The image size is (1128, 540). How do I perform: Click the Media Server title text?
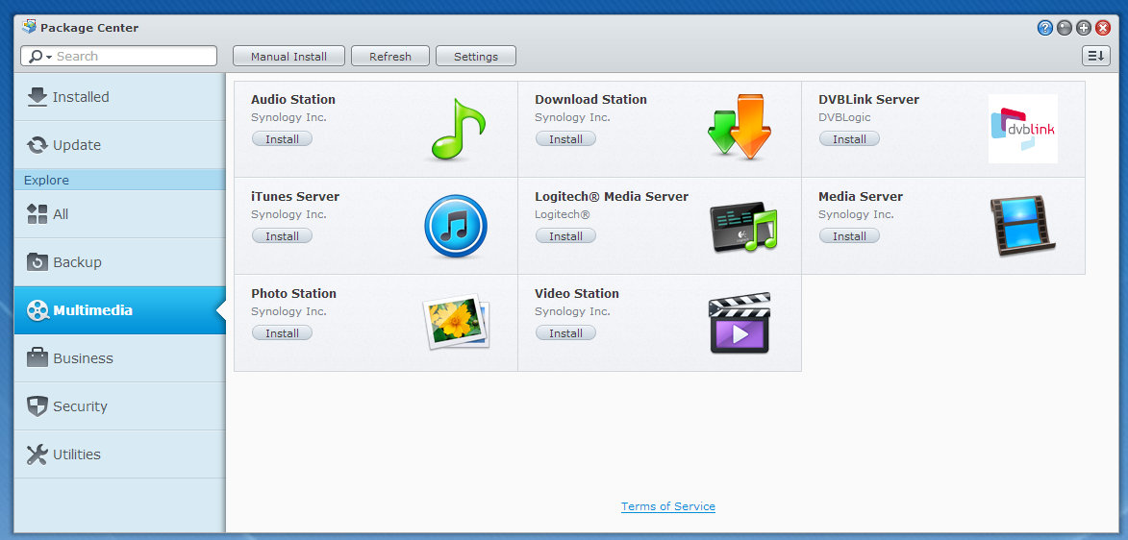[x=861, y=196]
